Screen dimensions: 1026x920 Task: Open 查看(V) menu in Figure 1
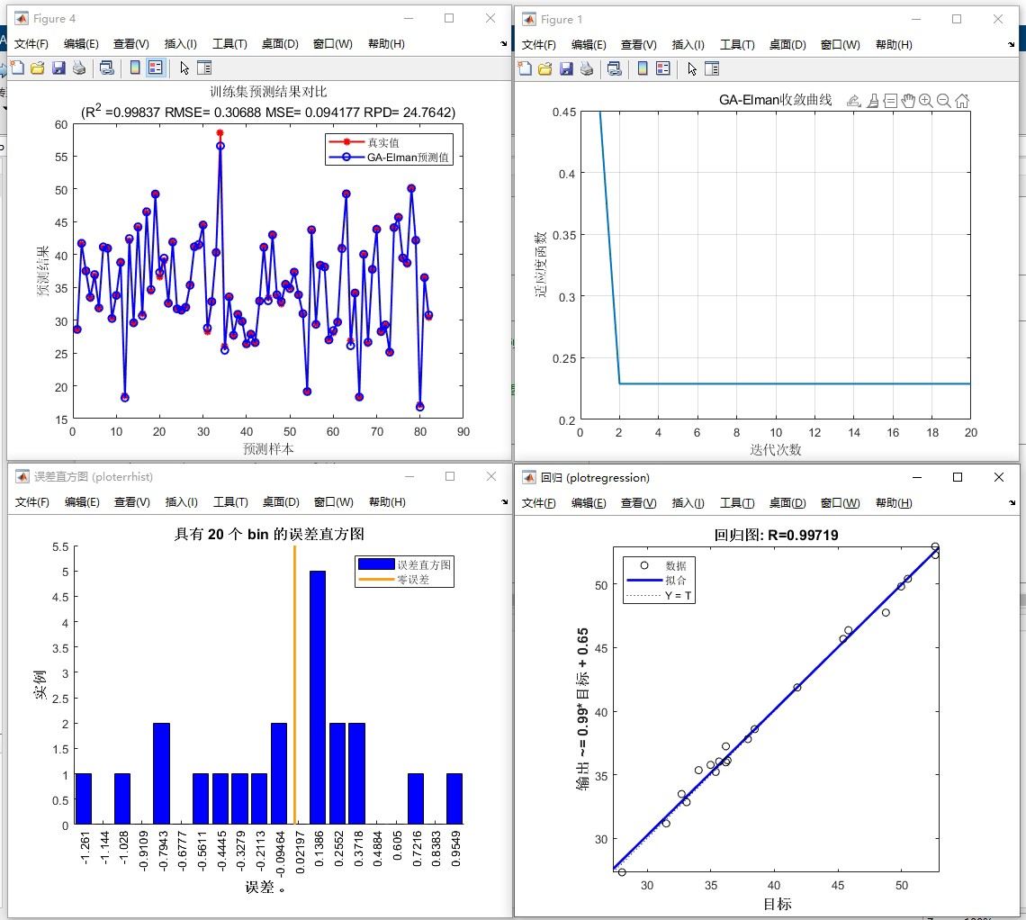(x=639, y=44)
